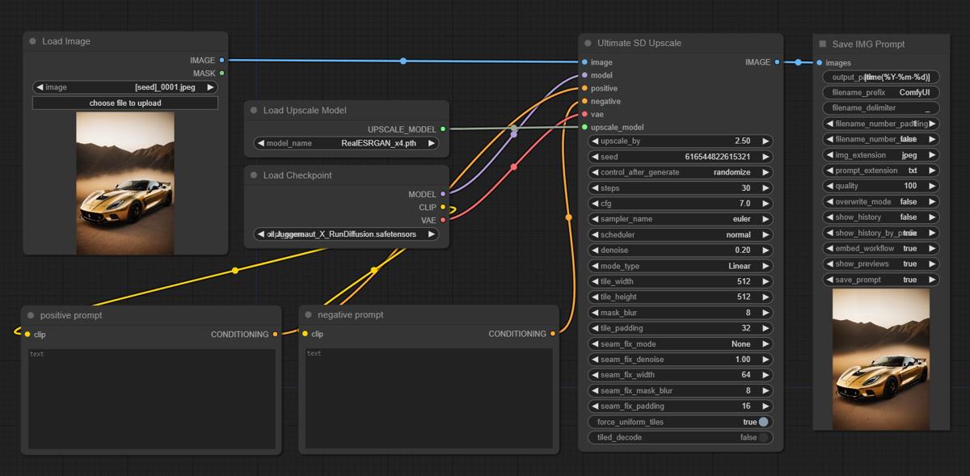The width and height of the screenshot is (970, 476).
Task: Click the UPSCALE_MODEL output socket on Load Upscale Model
Action: [x=442, y=128]
